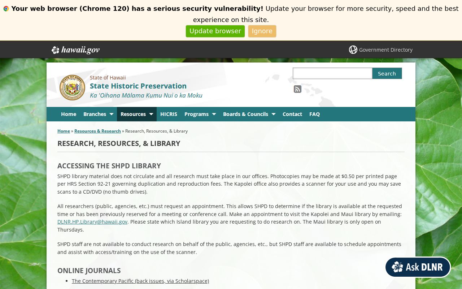Click the 'Accessing the SHPD Library' heading
The width and height of the screenshot is (462, 289).
click(x=109, y=166)
